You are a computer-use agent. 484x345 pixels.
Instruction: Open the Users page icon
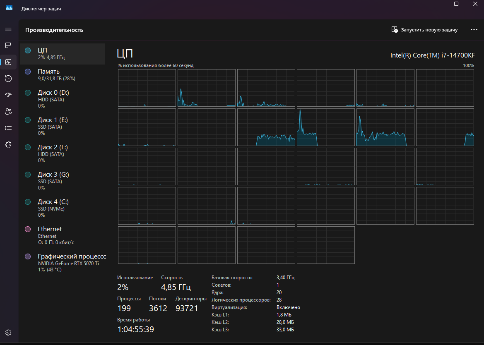[8, 111]
